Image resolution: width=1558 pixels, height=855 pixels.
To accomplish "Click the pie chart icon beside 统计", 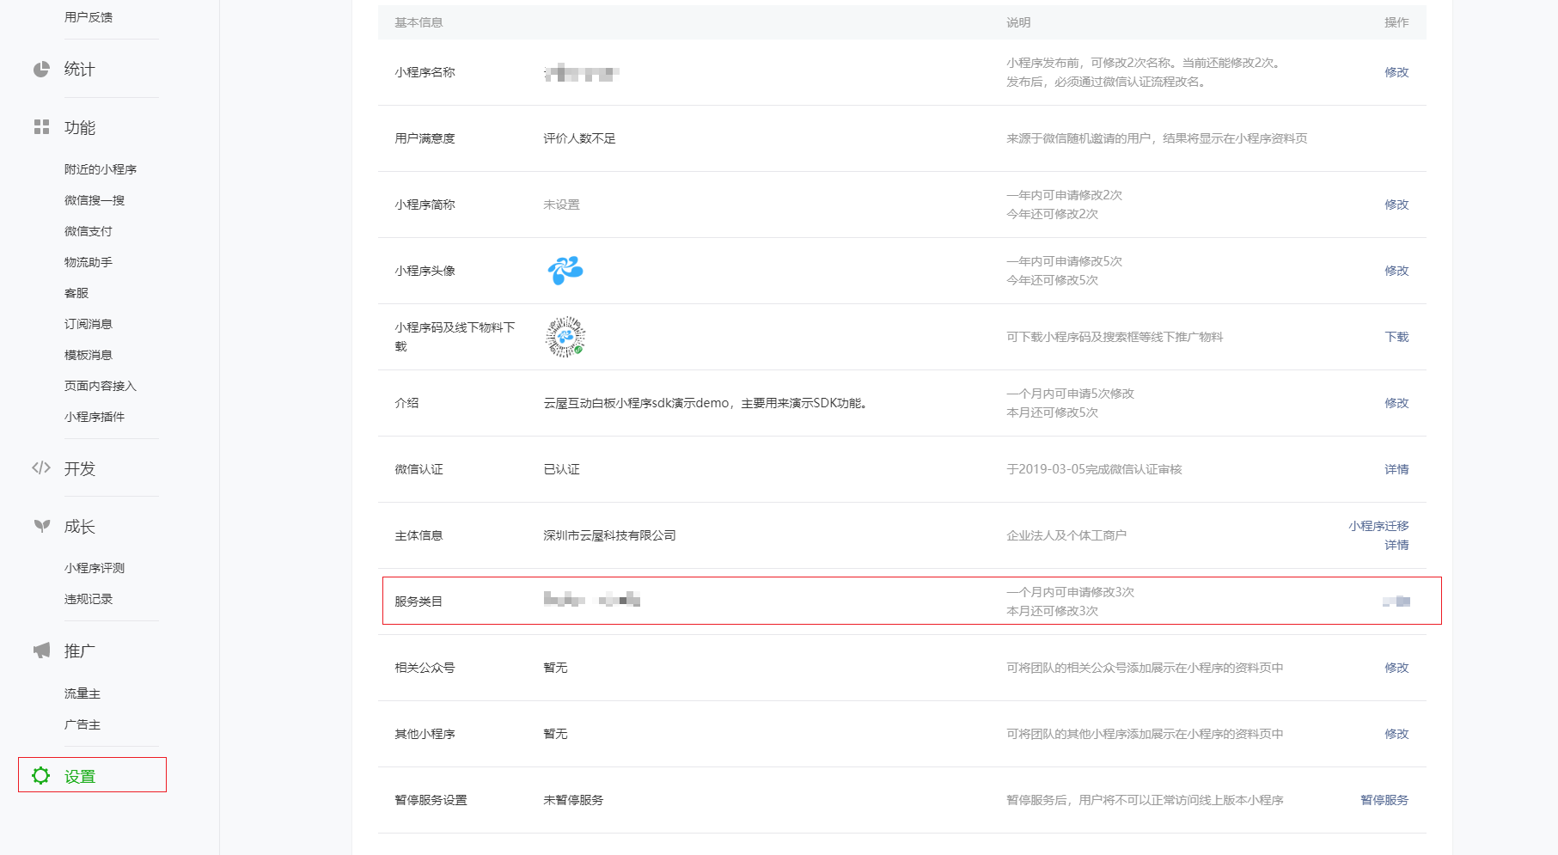I will click(x=41, y=70).
